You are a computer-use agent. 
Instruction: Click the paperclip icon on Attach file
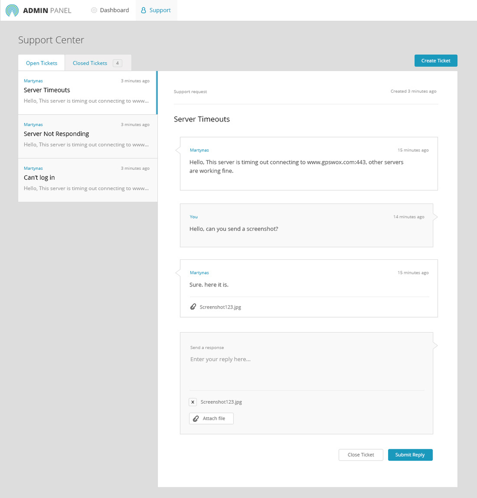pos(196,418)
